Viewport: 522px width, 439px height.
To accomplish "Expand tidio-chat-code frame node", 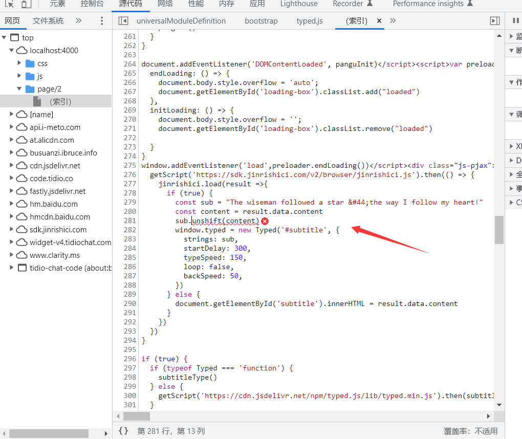I will [x=12, y=268].
